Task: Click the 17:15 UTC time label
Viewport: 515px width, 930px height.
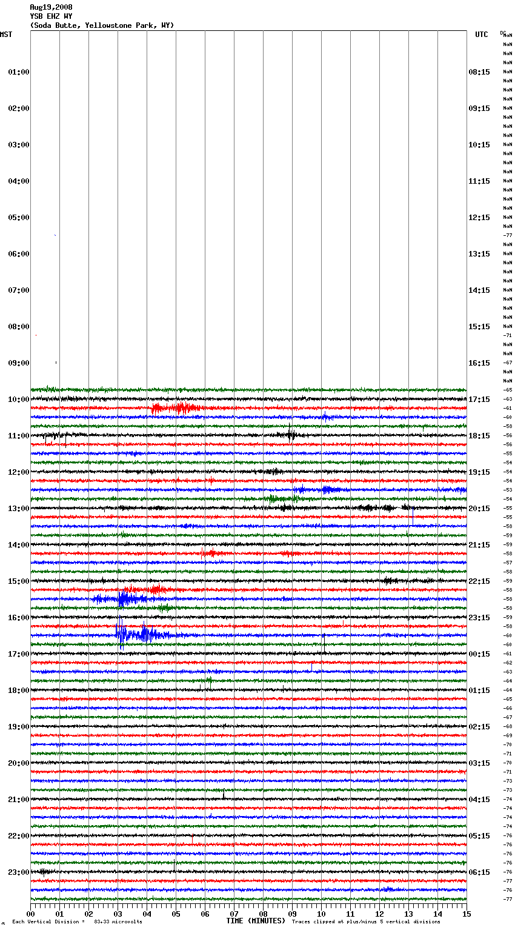Action: (x=479, y=400)
